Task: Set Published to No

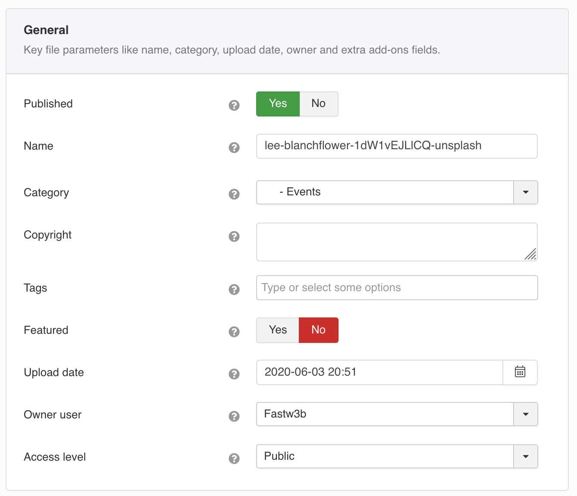Action: click(x=319, y=104)
